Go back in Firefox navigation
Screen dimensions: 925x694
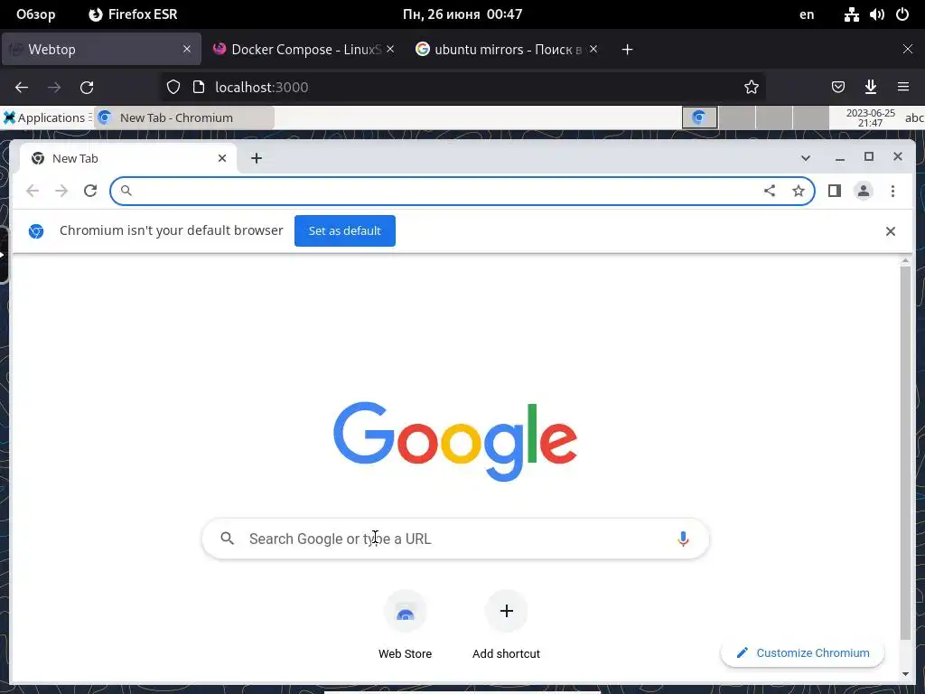click(22, 88)
